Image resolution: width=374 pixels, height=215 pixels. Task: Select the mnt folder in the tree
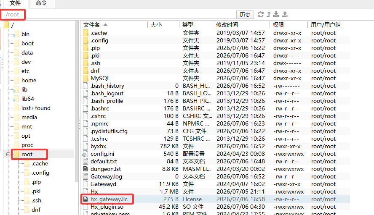27,127
